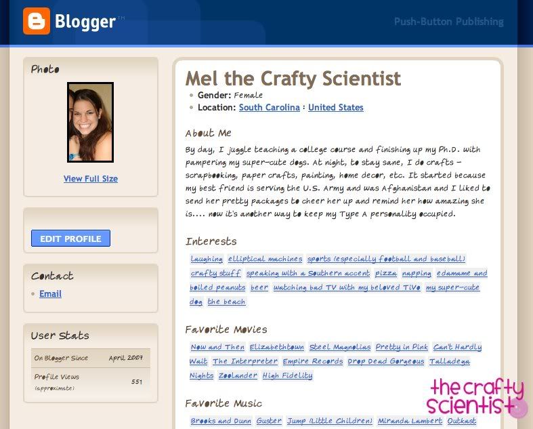The height and width of the screenshot is (429, 533).
Task: Click the napping interest link
Action: [416, 273]
